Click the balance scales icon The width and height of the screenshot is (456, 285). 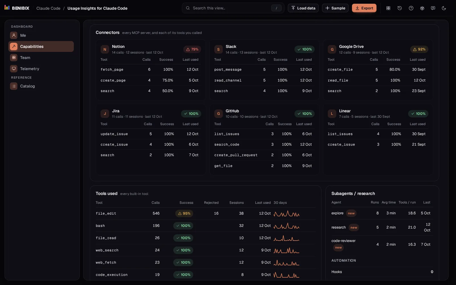click(x=422, y=8)
